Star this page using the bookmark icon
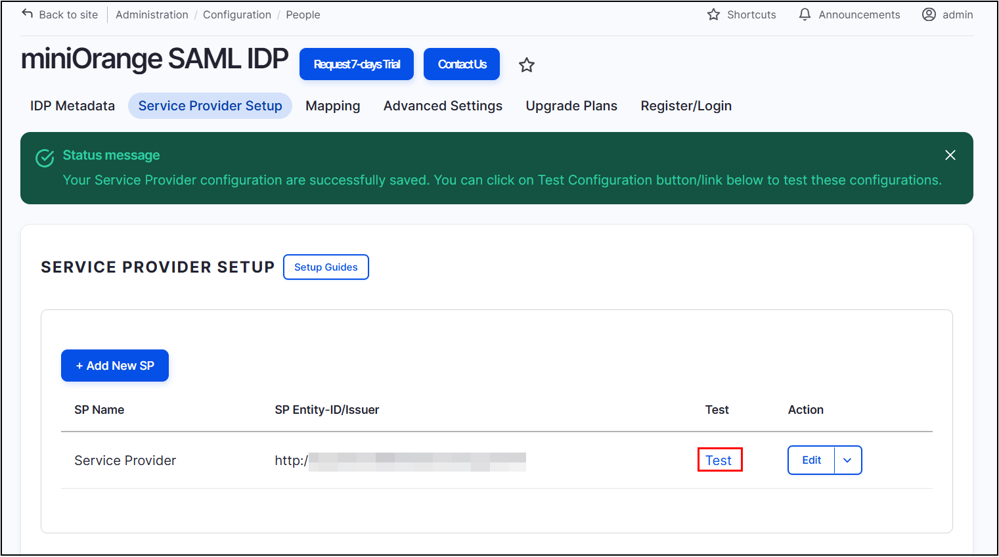Image resolution: width=999 pixels, height=557 pixels. coord(526,65)
